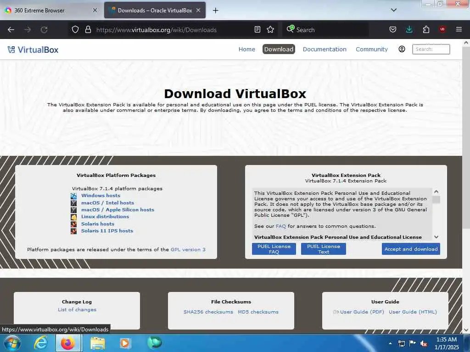This screenshot has width=470, height=352.
Task: Click the PUEL License FAQ button
Action: click(x=274, y=249)
